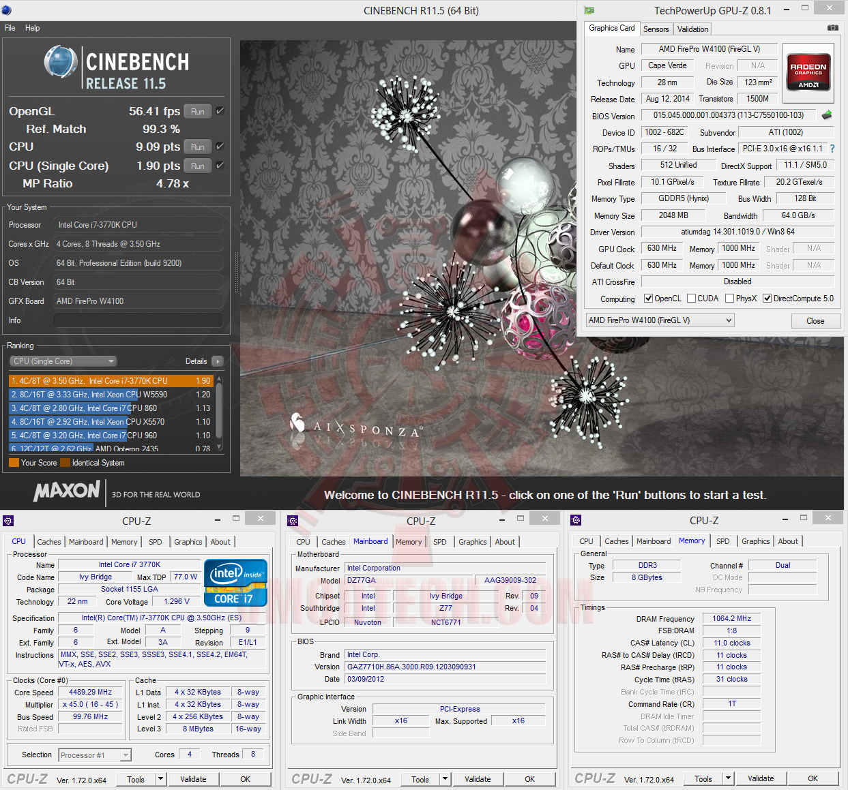Click Close button in GPU-Z
Screen dimensions: 848x790
pos(815,321)
